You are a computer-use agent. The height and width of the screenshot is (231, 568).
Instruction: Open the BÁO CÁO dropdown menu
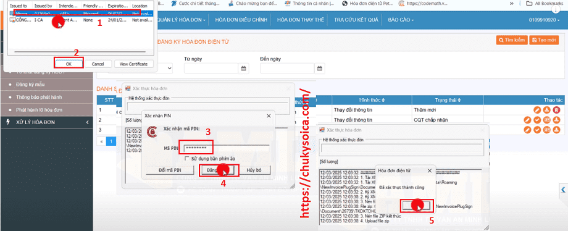[401, 20]
